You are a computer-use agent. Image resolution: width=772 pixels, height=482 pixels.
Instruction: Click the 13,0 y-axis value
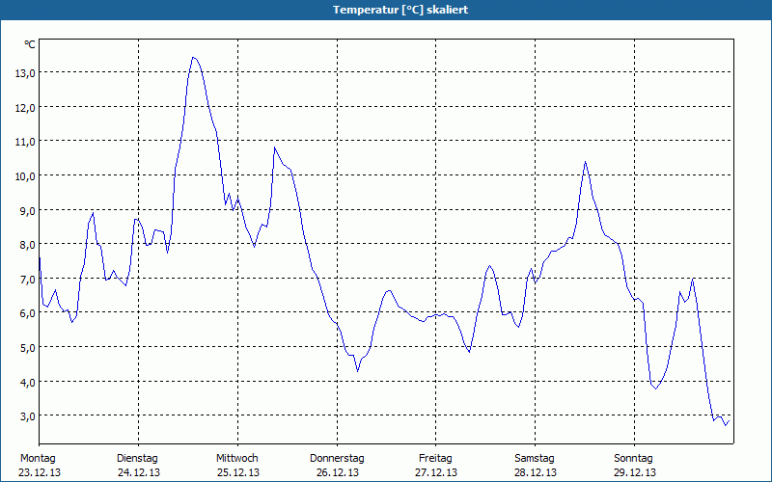point(25,73)
